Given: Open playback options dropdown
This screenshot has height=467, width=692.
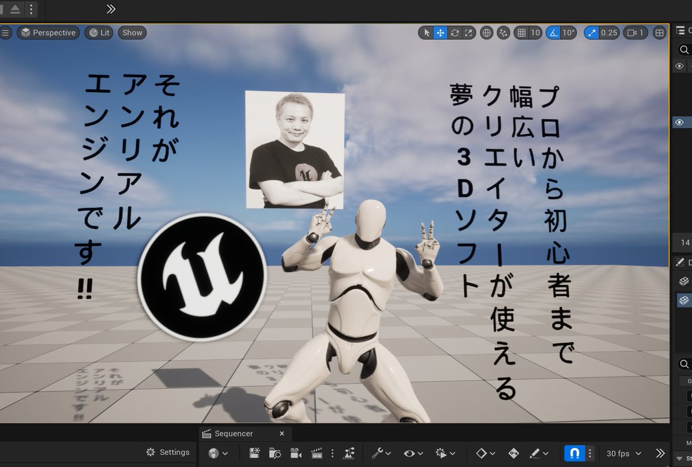Looking at the screenshot, I should (x=446, y=453).
